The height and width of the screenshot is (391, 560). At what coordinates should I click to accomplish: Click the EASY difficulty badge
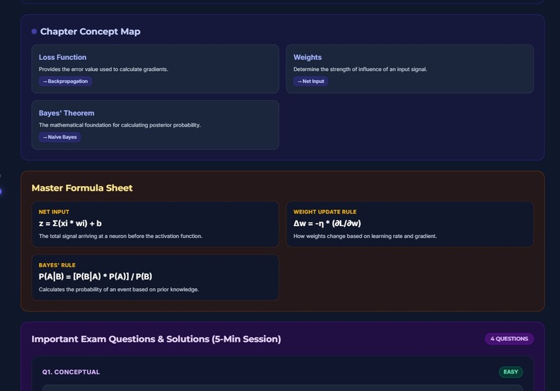511,372
